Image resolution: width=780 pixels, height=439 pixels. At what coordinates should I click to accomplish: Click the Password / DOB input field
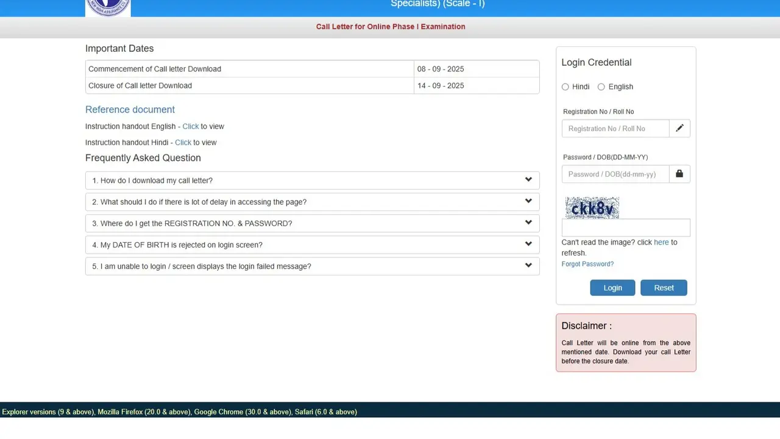tap(614, 174)
